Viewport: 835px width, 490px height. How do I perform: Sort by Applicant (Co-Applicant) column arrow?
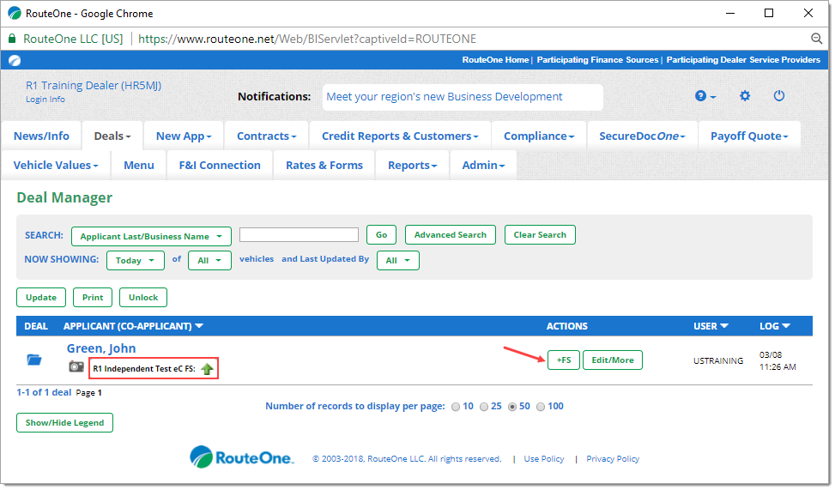199,326
